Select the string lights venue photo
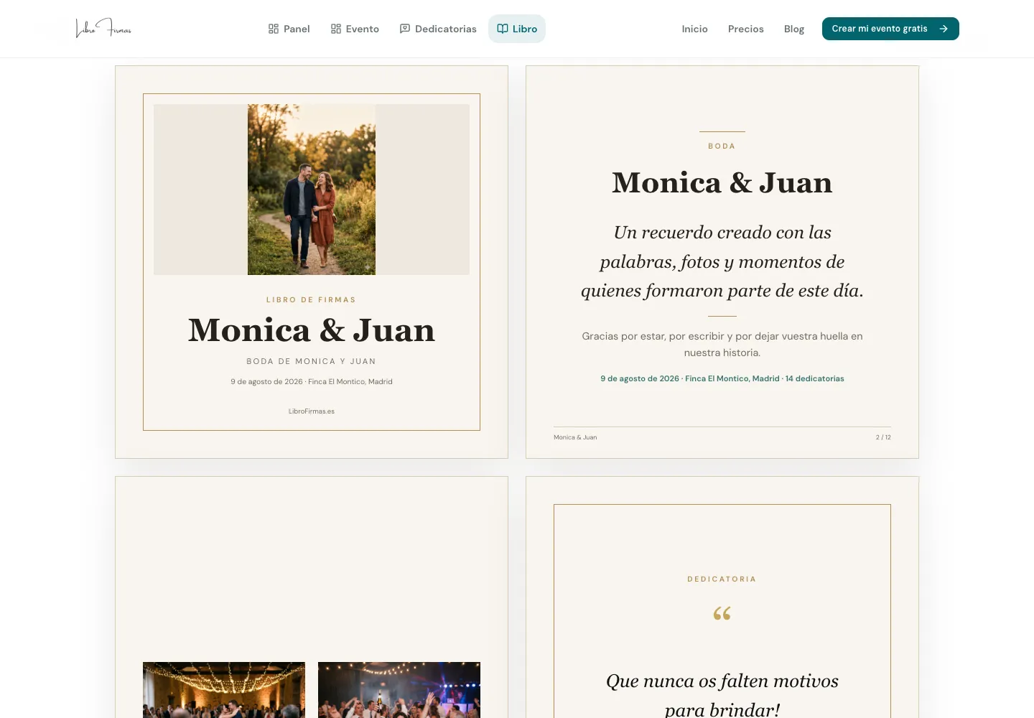1034x718 pixels. [224, 690]
